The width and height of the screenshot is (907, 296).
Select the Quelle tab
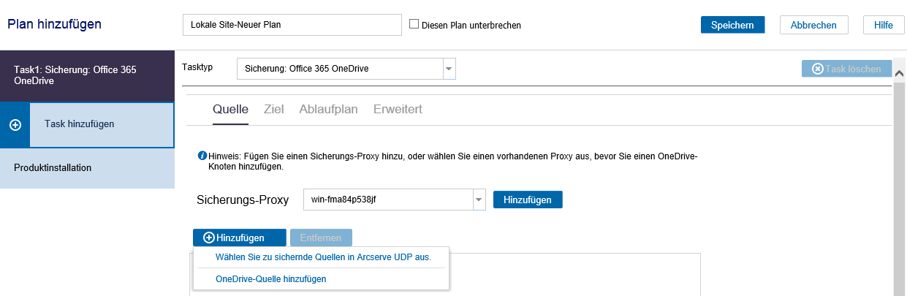pos(230,110)
